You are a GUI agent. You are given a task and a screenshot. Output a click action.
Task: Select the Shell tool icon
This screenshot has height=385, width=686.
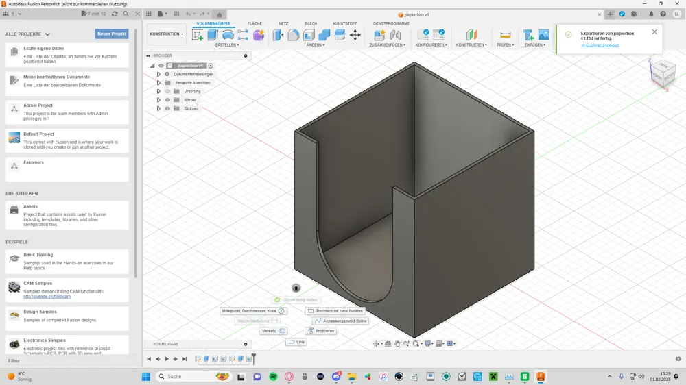point(309,35)
